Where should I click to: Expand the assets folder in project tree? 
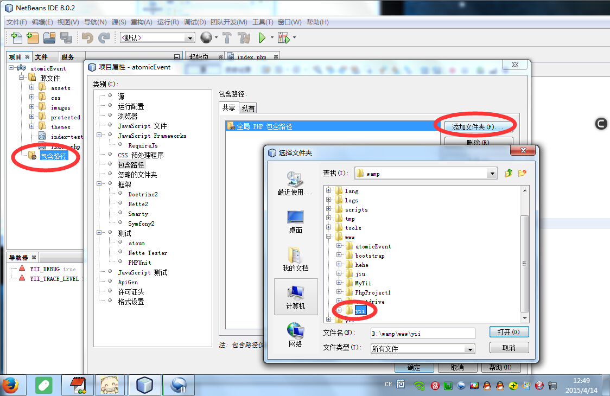32,87
